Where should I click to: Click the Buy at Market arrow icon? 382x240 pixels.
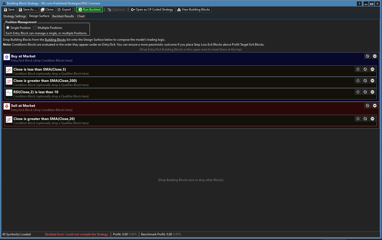tap(7, 57)
